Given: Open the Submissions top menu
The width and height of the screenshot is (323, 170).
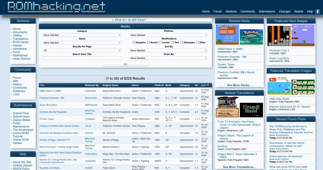Looking at the screenshot, I should [x=267, y=12].
